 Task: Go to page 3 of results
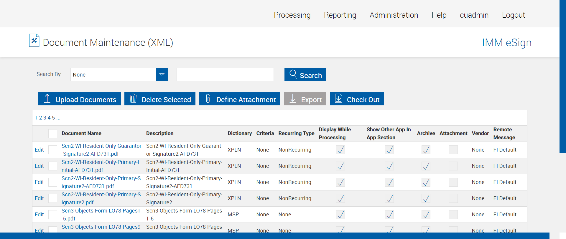point(45,118)
